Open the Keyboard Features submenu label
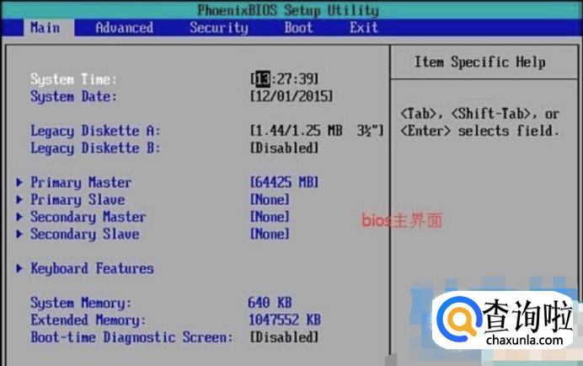 pyautogui.click(x=92, y=268)
